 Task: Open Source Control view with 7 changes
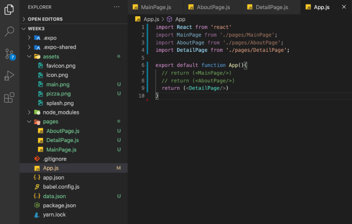click(9, 54)
